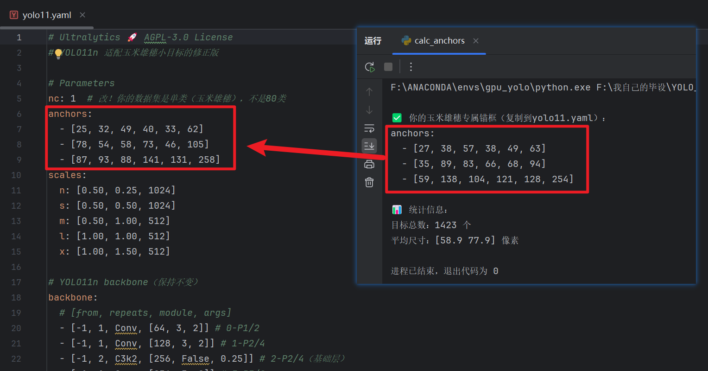This screenshot has height=371, width=708.
Task: Click the 'anchors:' key on line 6
Action: pyautogui.click(x=70, y=114)
